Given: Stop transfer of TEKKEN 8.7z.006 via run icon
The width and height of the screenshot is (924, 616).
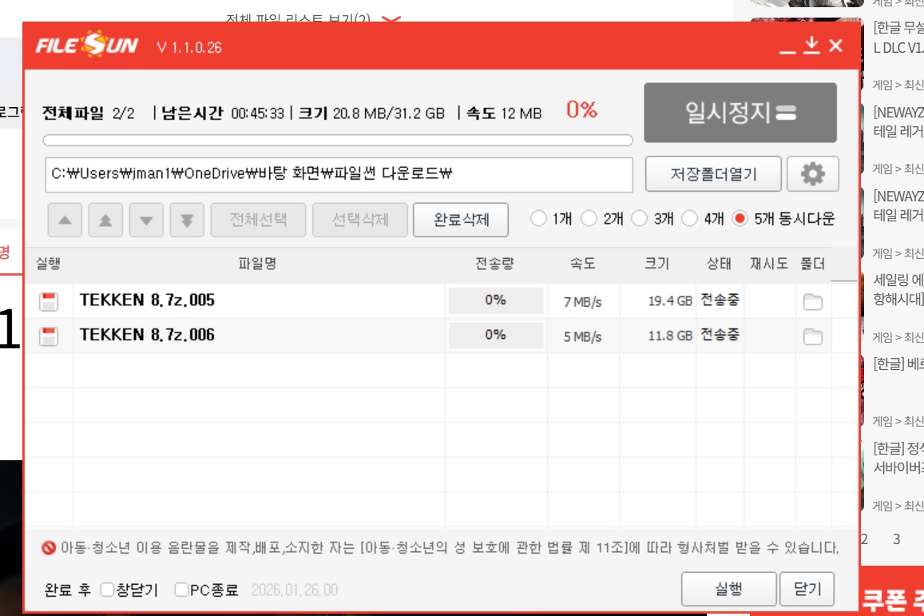Looking at the screenshot, I should (x=49, y=336).
